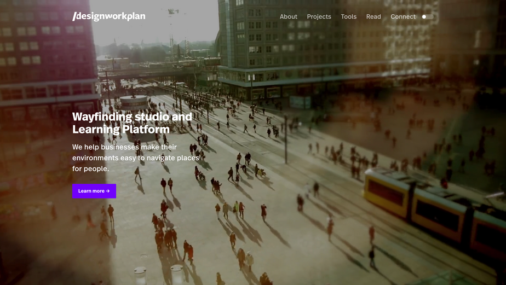The image size is (506, 285).
Task: Go to the Projects section
Action: [319, 17]
